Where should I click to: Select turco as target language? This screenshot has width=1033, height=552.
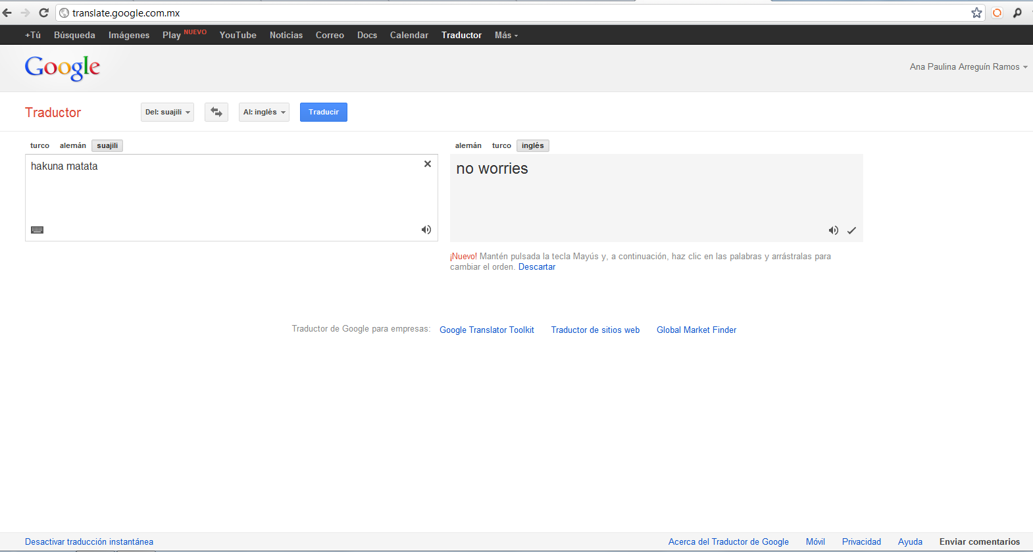pos(501,146)
